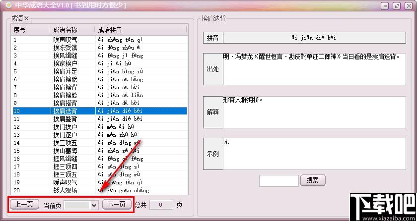Select idiom 唉声叹气 in row 1
The width and height of the screenshot is (417, 221).
click(65, 40)
